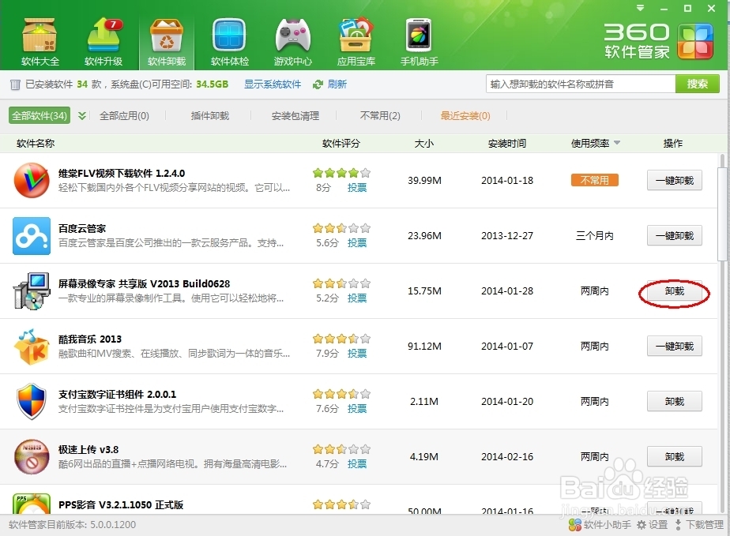This screenshot has width=730, height=536.
Task: Click 一键卸载 for 维棠FLV视频下载软件
Action: point(675,180)
